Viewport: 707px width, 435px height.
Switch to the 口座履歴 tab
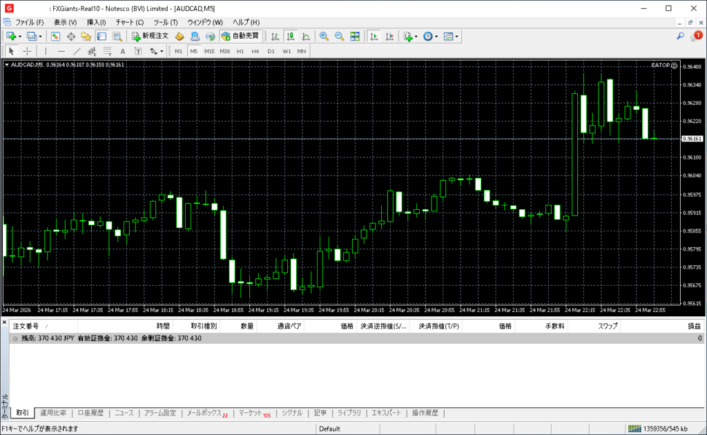coord(90,413)
